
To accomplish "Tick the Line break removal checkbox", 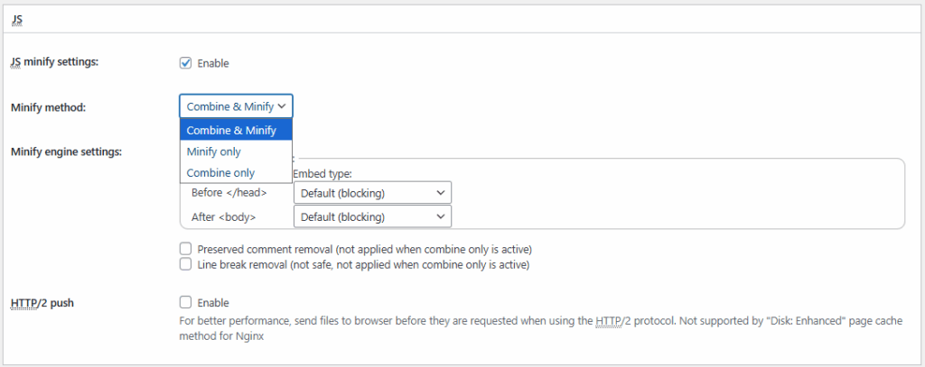I will pos(186,265).
